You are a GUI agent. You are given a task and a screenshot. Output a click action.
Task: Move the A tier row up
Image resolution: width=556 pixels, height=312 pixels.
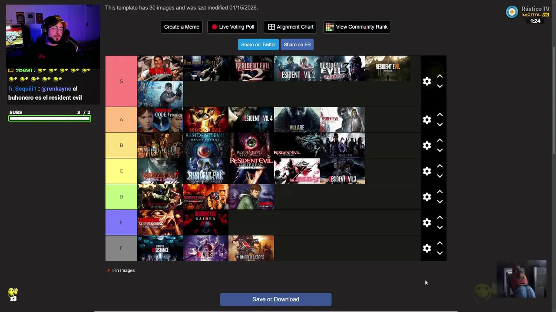440,115
